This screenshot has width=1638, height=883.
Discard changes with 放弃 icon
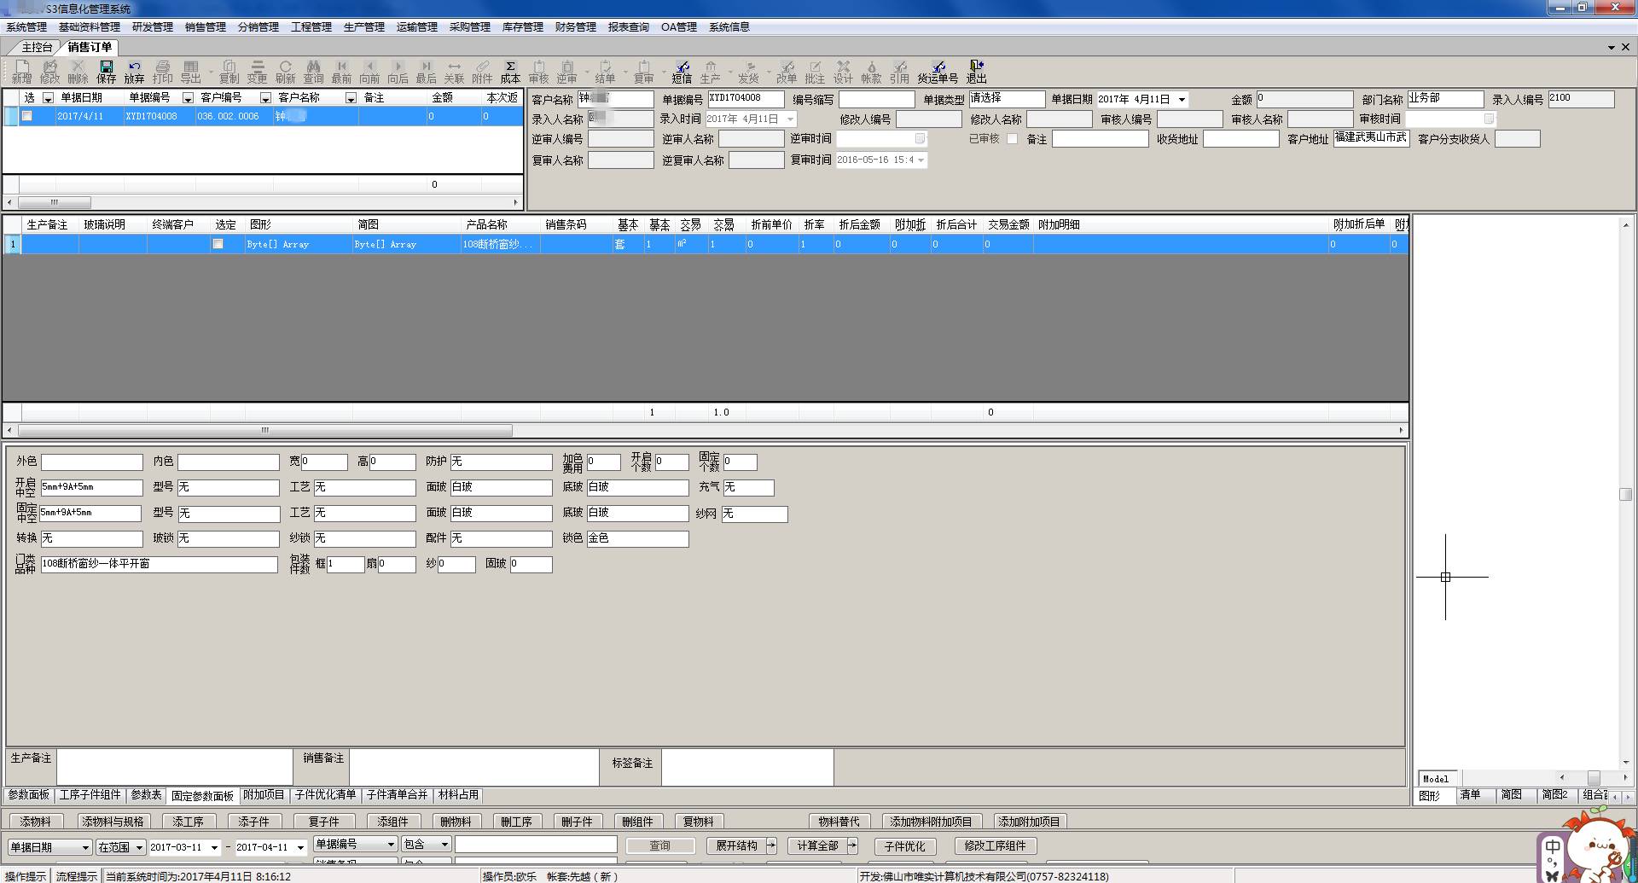click(134, 72)
